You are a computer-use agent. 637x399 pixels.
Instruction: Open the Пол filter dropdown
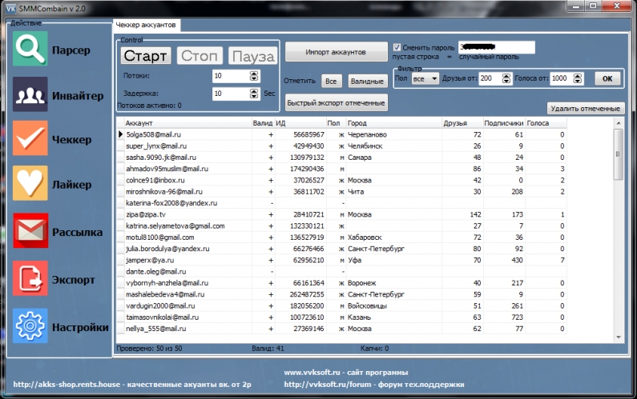(425, 78)
